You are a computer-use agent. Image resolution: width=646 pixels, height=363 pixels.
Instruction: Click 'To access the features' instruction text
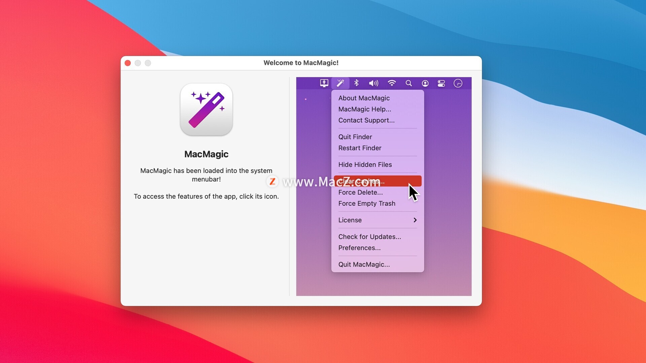[x=206, y=196]
